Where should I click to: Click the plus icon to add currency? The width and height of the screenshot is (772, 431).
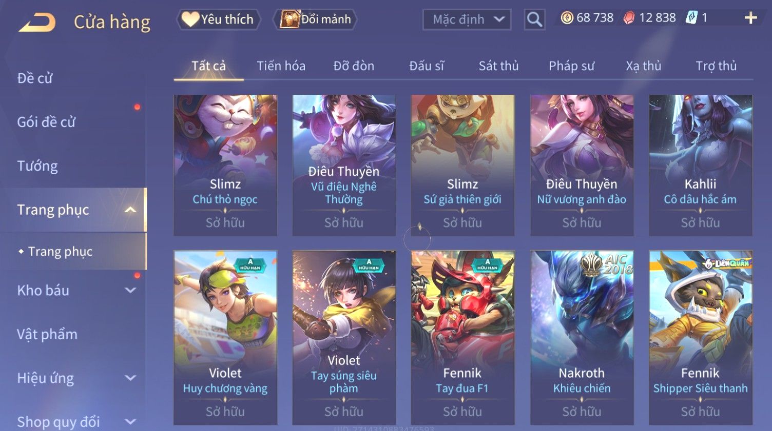click(750, 18)
